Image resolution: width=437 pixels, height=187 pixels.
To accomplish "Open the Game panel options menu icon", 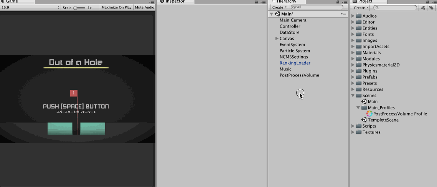I will (152, 2).
